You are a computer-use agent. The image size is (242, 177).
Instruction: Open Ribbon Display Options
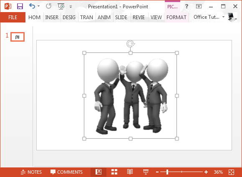199,6
